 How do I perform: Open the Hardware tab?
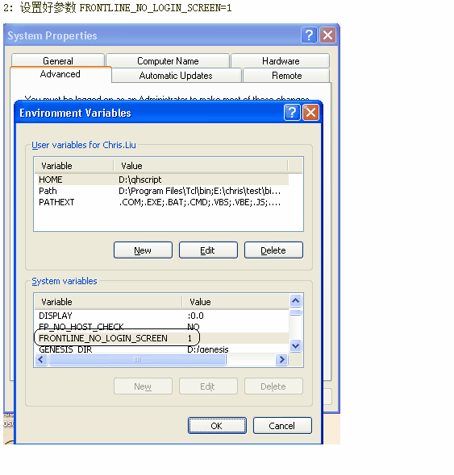click(281, 60)
